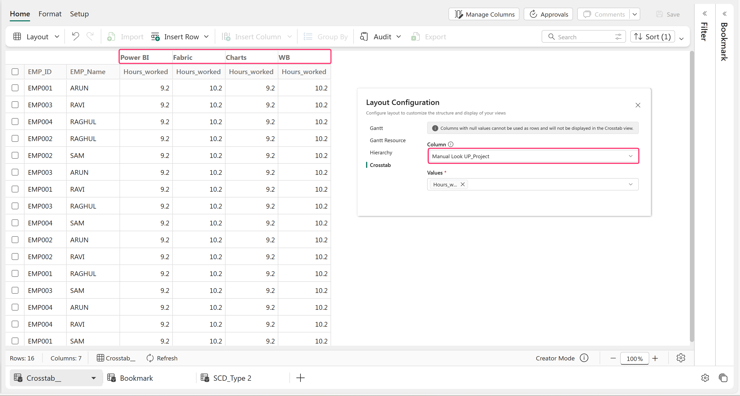Click the Manage Columns button

(x=484, y=14)
